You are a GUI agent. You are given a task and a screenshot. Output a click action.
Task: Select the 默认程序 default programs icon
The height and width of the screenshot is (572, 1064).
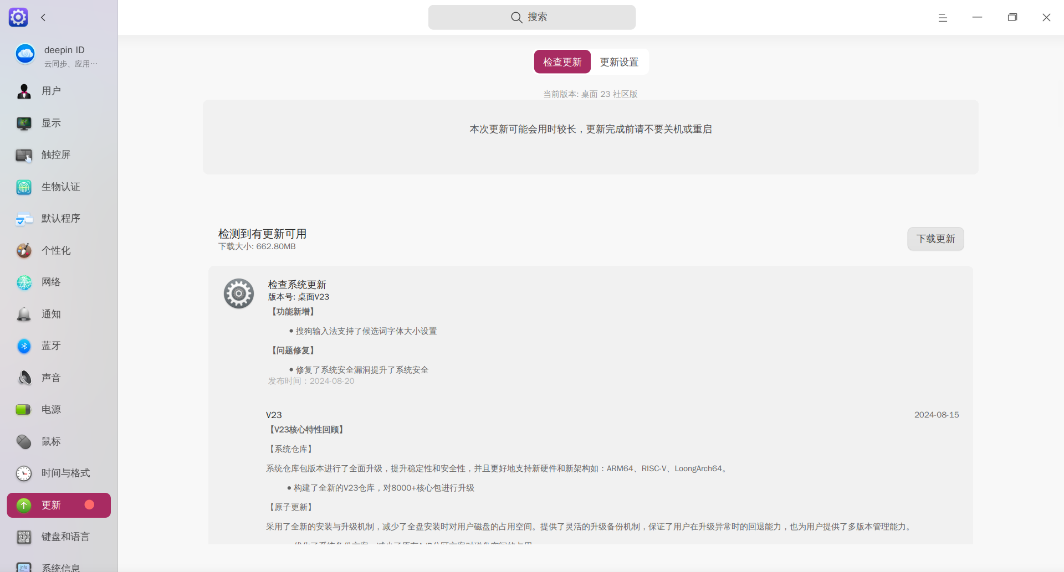tap(24, 219)
